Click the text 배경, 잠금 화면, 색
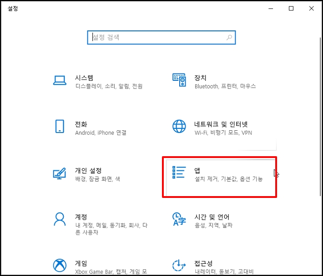The height and width of the screenshot is (276, 323). pyautogui.click(x=98, y=179)
